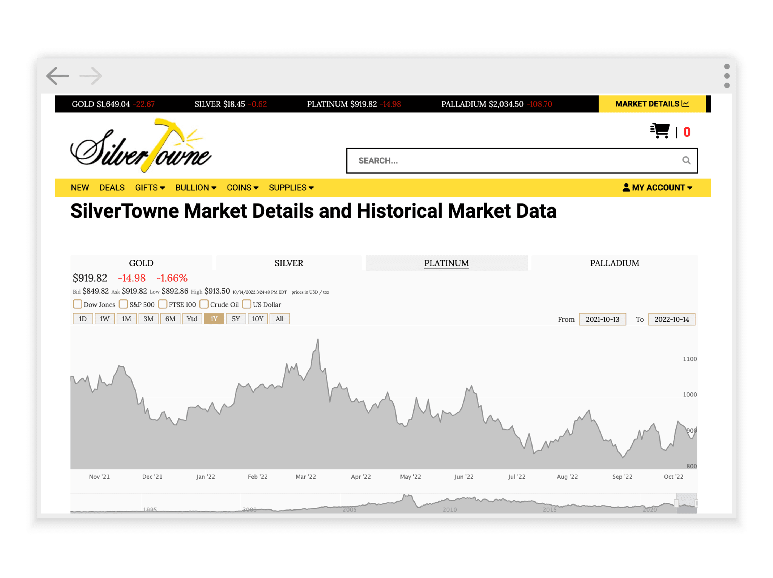773x578 pixels.
Task: Switch to the SILVER tab
Action: tap(288, 263)
